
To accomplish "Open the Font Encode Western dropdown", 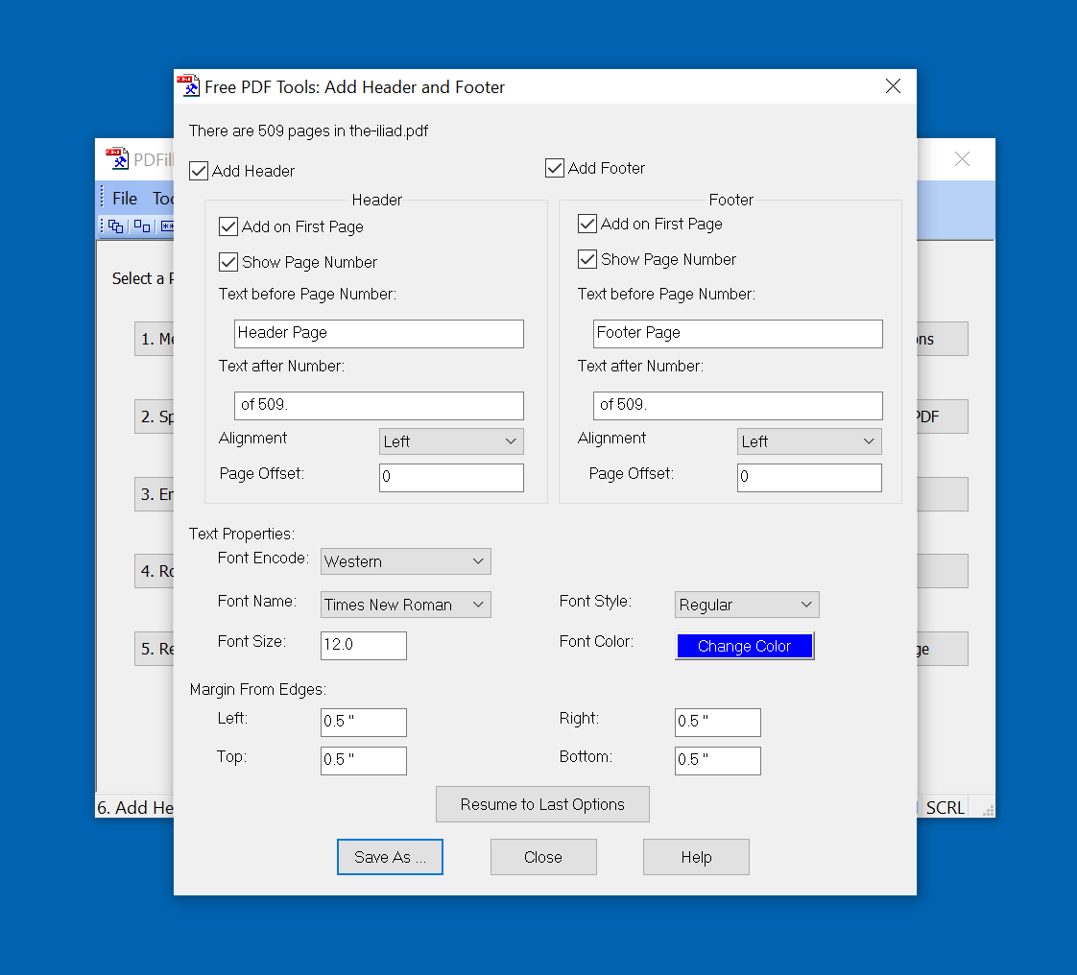I will [x=405, y=561].
